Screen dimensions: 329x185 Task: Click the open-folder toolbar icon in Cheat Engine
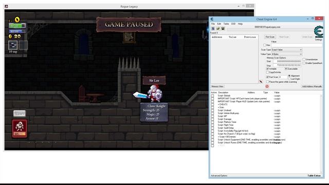tap(218, 29)
